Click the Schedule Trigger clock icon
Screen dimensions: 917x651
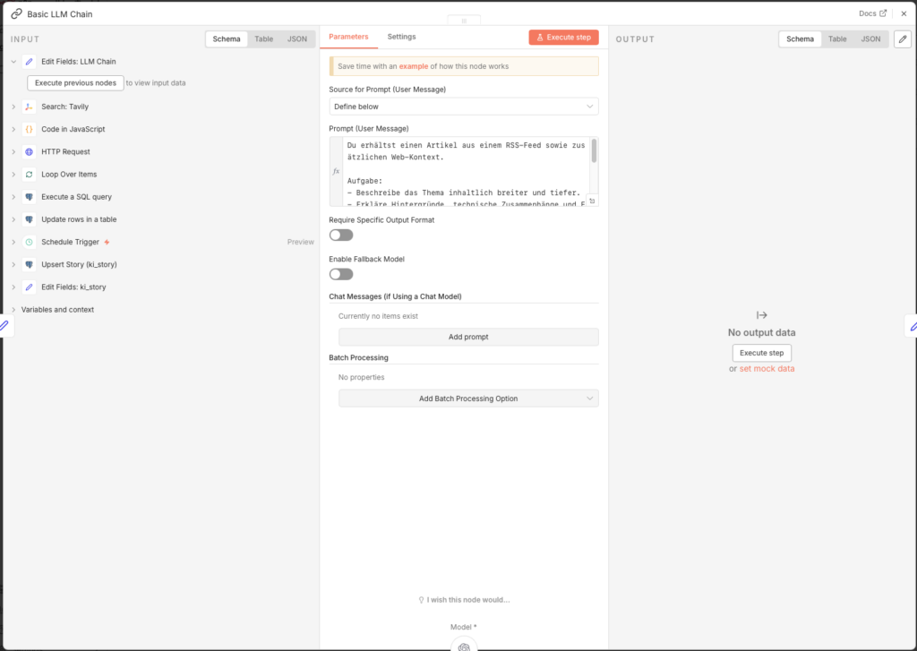[x=30, y=242]
